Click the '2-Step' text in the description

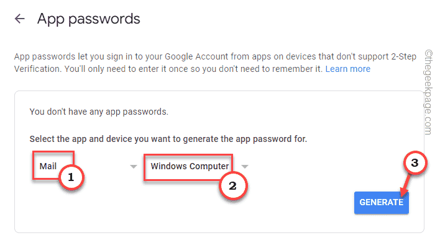403,57
